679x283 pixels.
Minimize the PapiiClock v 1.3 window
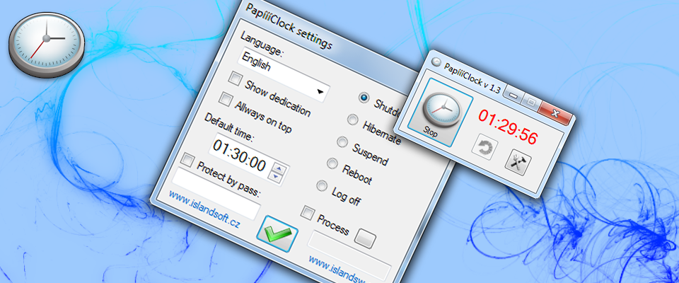(x=514, y=96)
